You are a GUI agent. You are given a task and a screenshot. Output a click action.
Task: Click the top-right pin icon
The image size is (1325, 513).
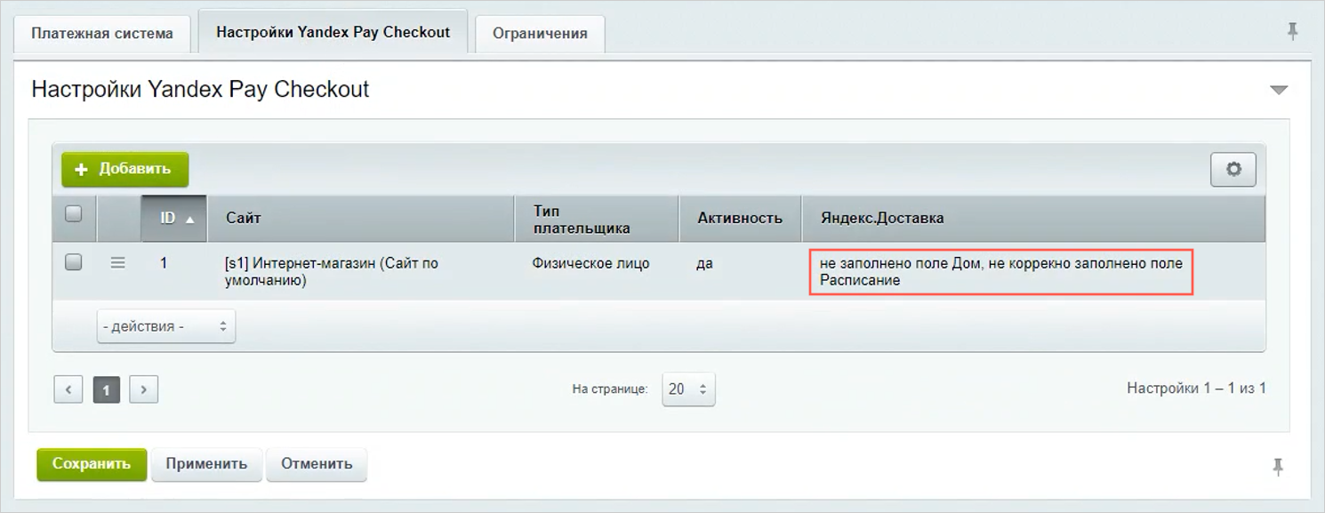(1292, 32)
